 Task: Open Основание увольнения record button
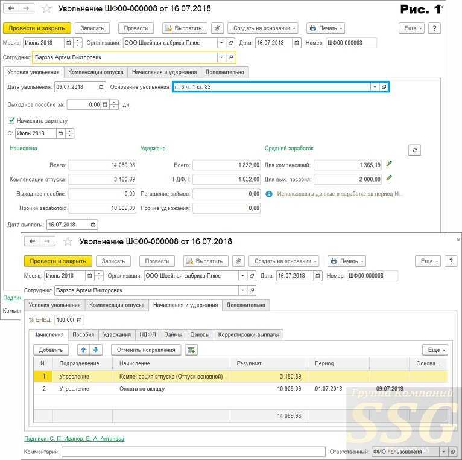coord(384,87)
